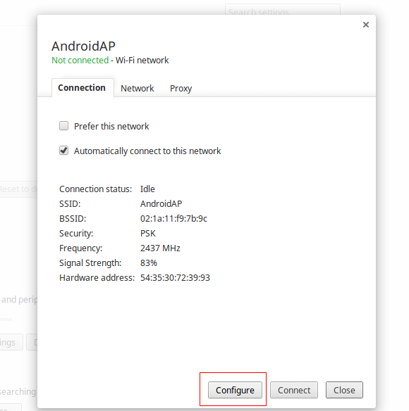This screenshot has width=409, height=411.
Task: Open the Network tab
Action: 137,89
